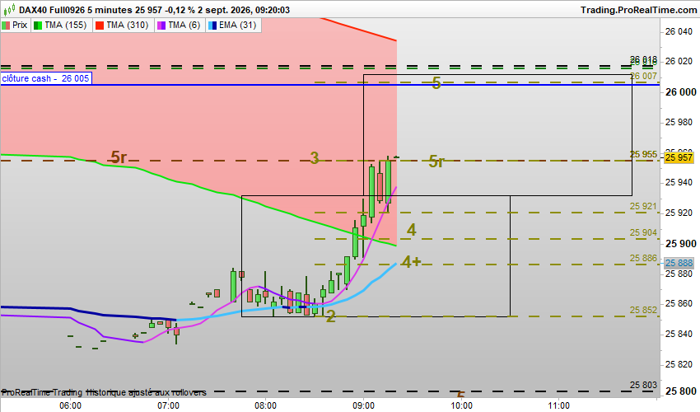Viewport: 700px width, 412px height.
Task: Click the red TMA (310) legend swatch
Action: [x=100, y=25]
